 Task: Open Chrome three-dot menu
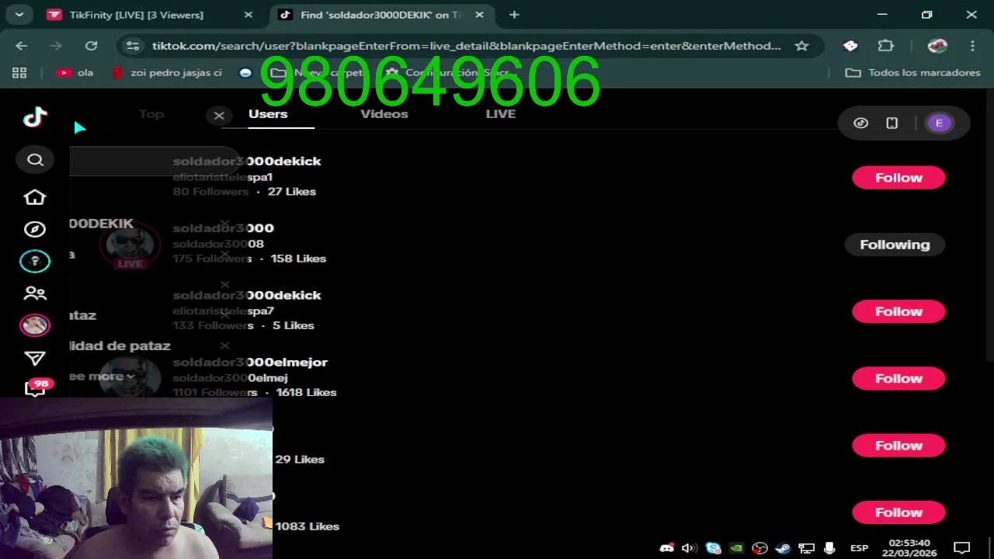[x=972, y=46]
